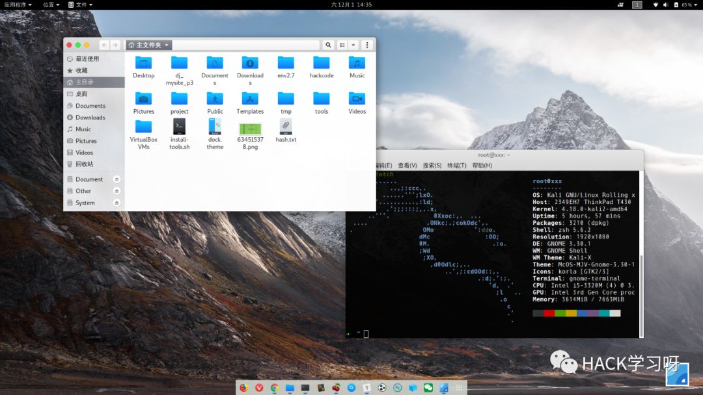The height and width of the screenshot is (395, 703).
Task: Expand the 主文件夹 path dropdown
Action: (x=167, y=45)
